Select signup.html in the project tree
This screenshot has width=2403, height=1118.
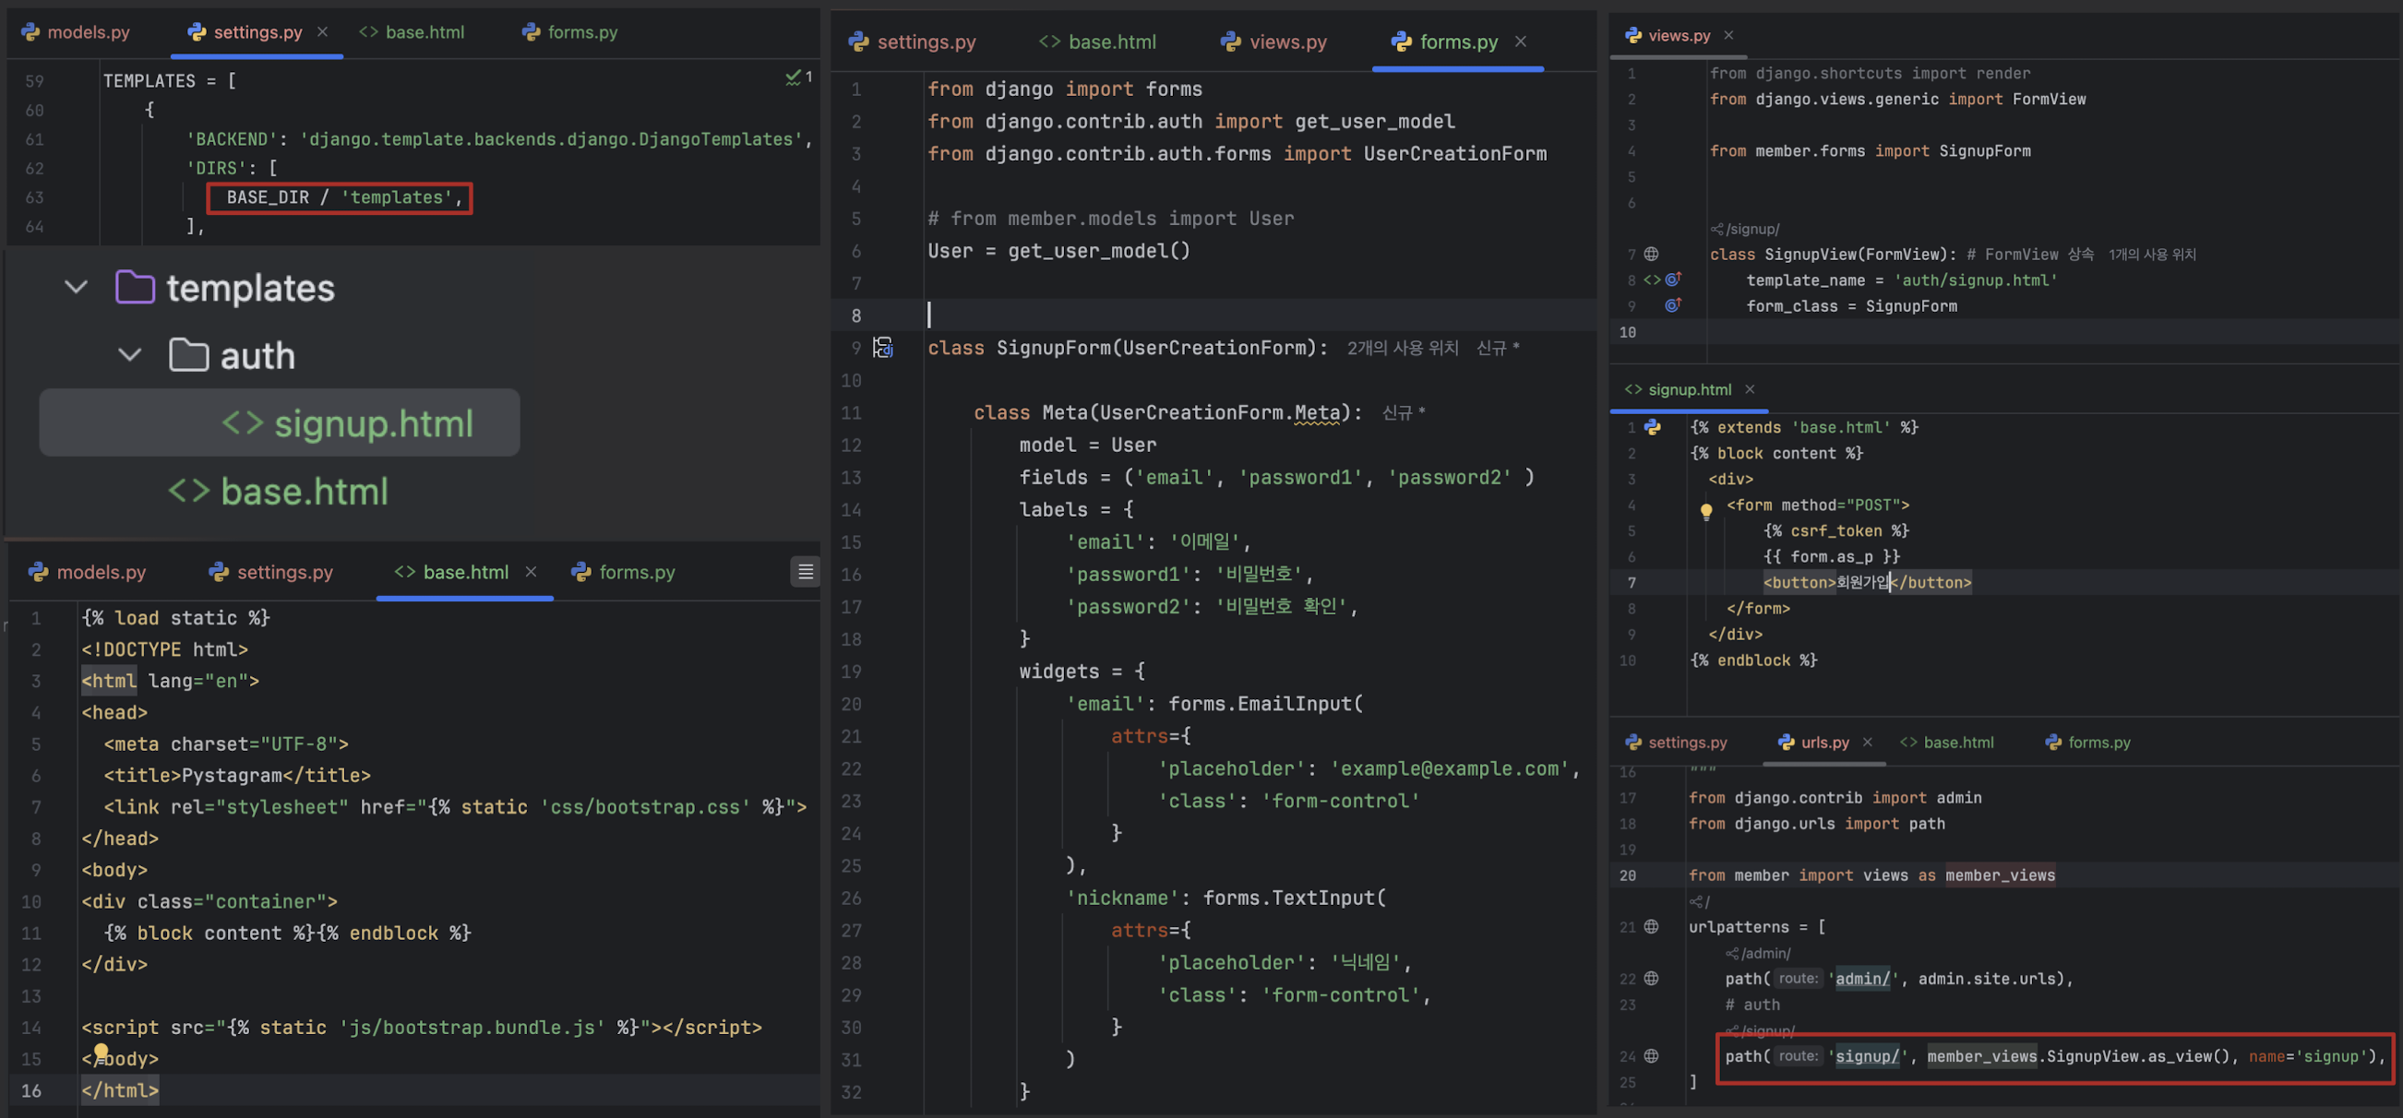pyautogui.click(x=373, y=423)
